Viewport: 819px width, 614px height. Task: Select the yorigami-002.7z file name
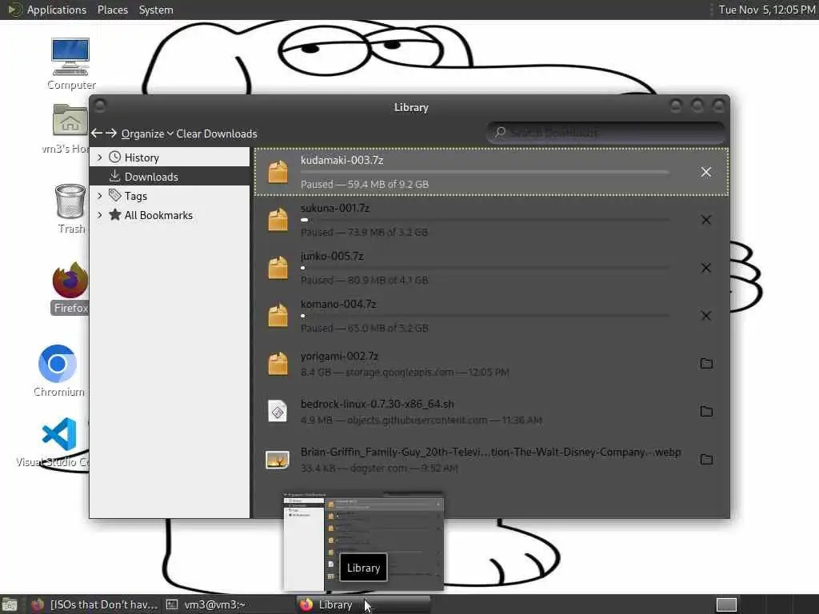pyautogui.click(x=339, y=356)
